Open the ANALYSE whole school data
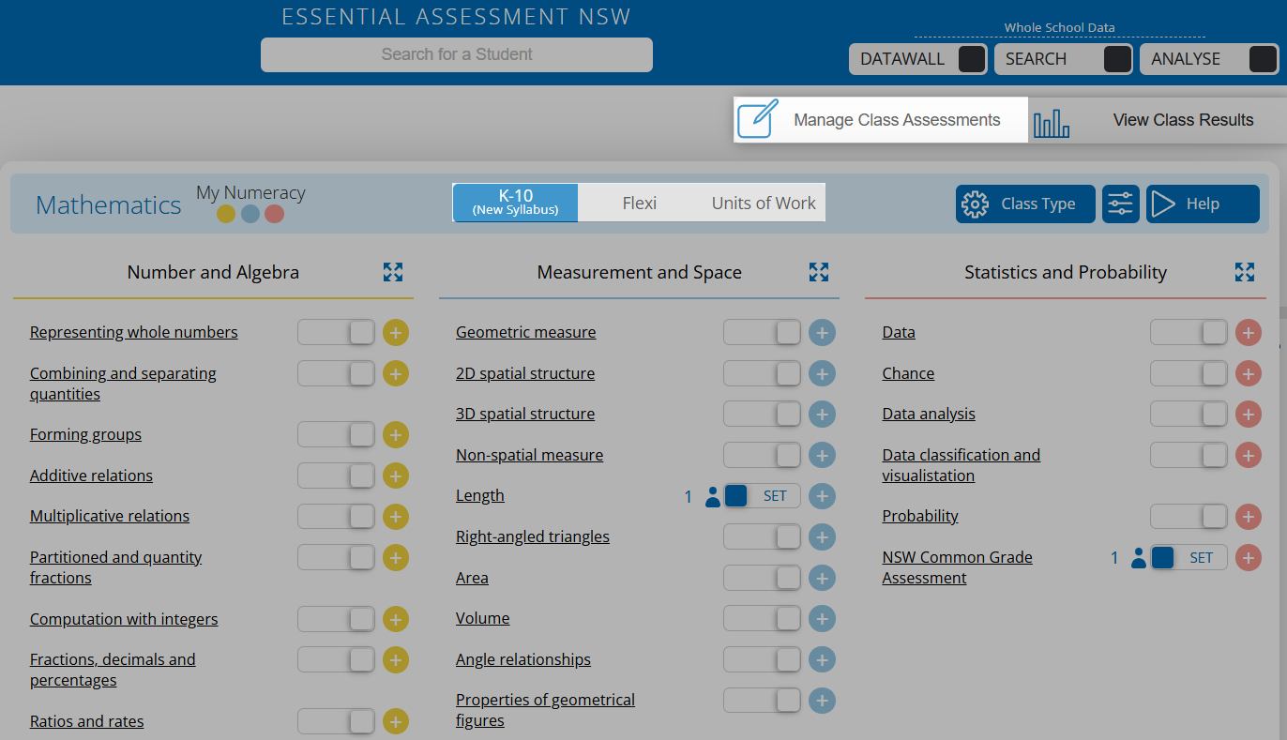 point(1209,59)
